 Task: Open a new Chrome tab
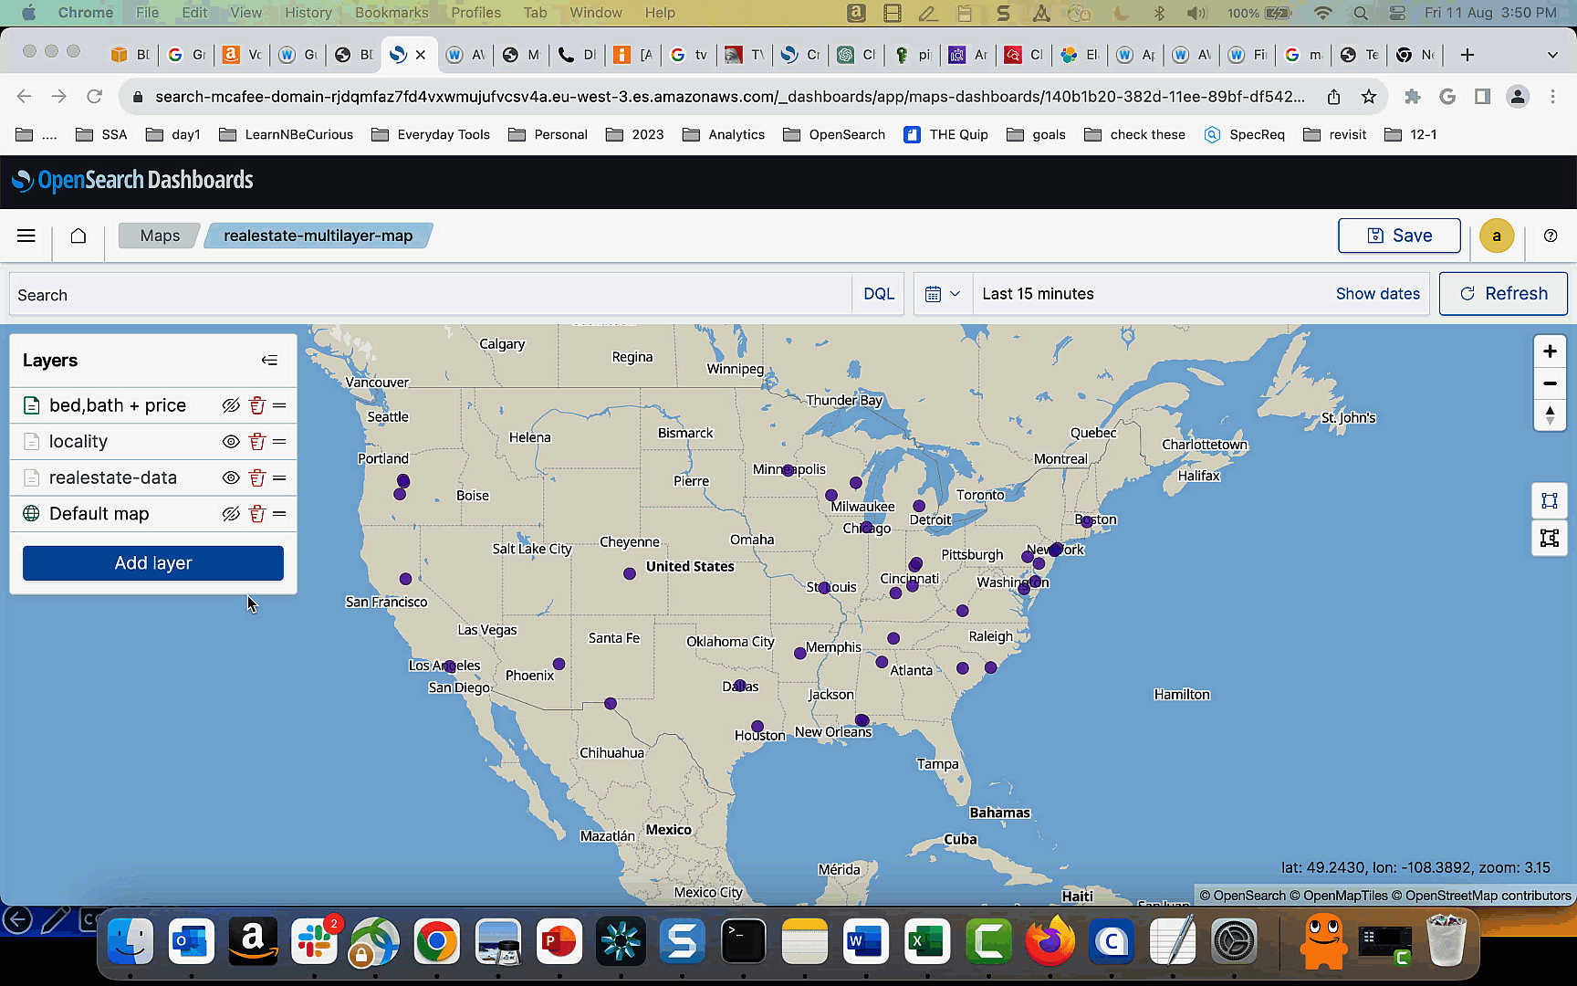coord(1467,55)
